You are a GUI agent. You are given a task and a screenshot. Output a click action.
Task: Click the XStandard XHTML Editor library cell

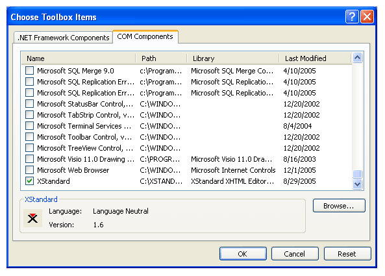[232, 181]
